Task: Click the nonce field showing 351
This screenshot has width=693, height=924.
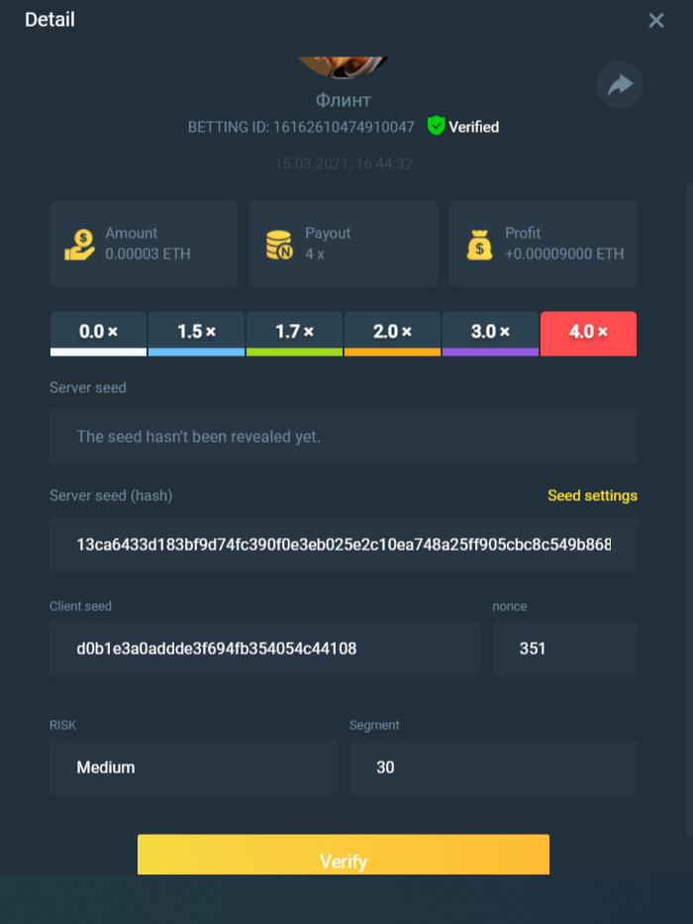Action: [x=564, y=649]
